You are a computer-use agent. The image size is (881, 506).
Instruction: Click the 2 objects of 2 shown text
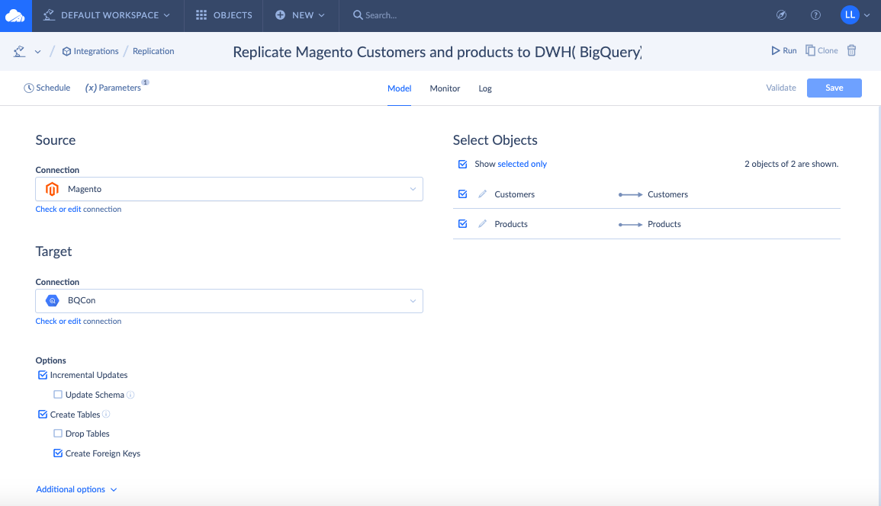tap(791, 164)
